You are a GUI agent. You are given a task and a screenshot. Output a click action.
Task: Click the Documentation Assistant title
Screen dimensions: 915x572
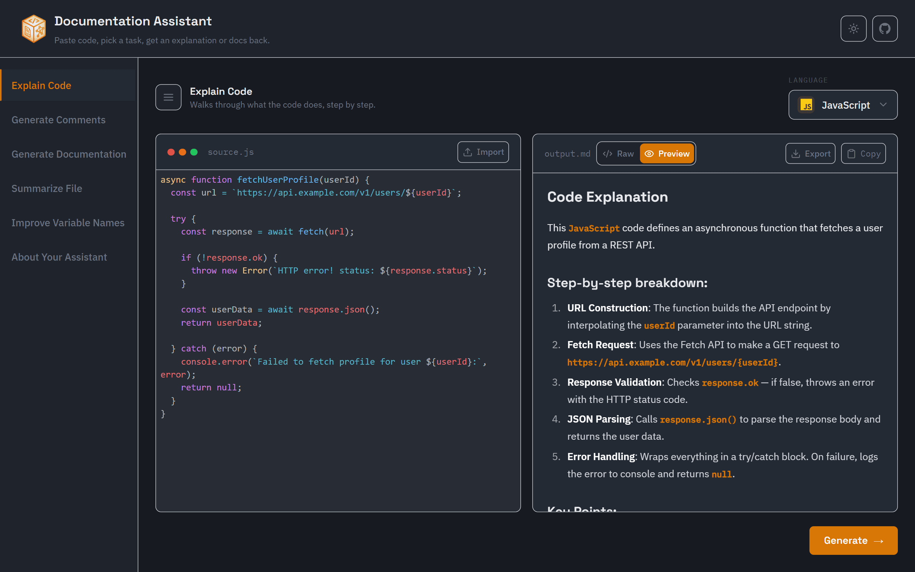pyautogui.click(x=133, y=21)
